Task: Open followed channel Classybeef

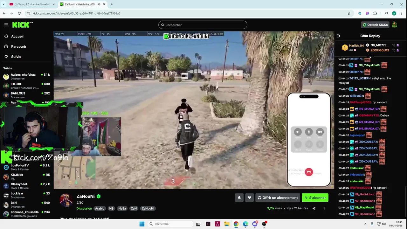Action: click(27, 186)
